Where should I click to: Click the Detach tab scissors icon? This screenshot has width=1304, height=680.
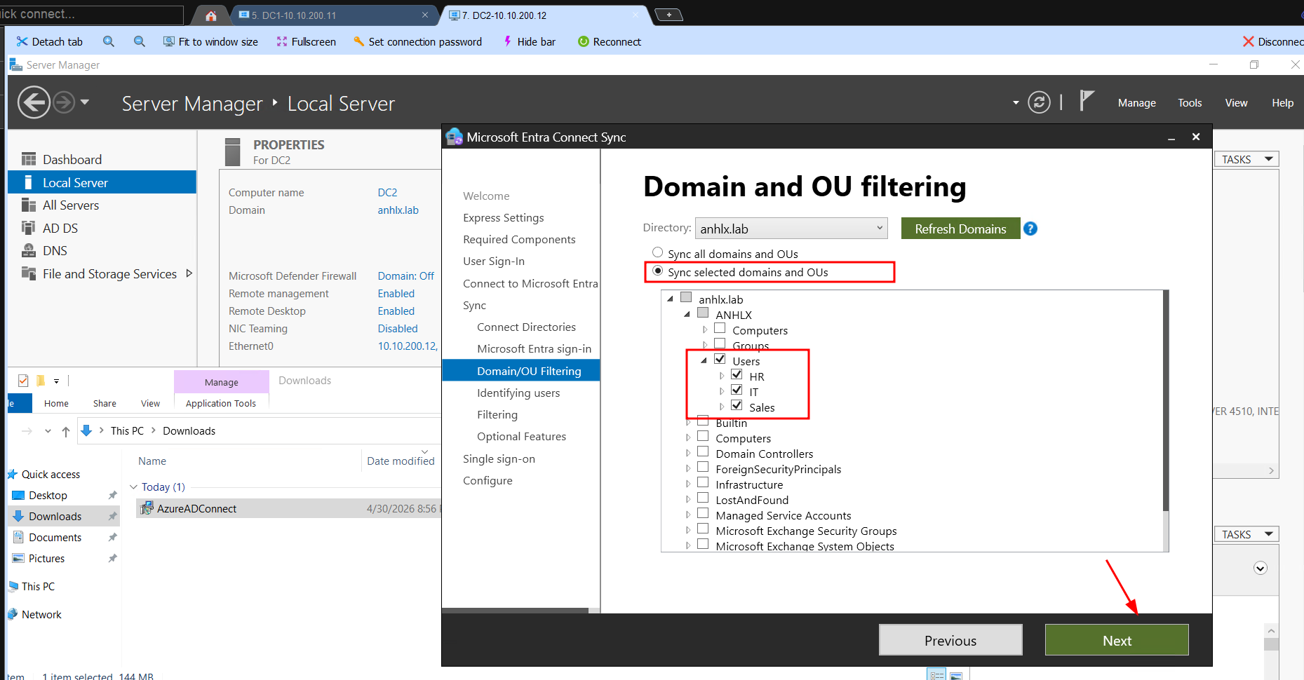tap(22, 41)
